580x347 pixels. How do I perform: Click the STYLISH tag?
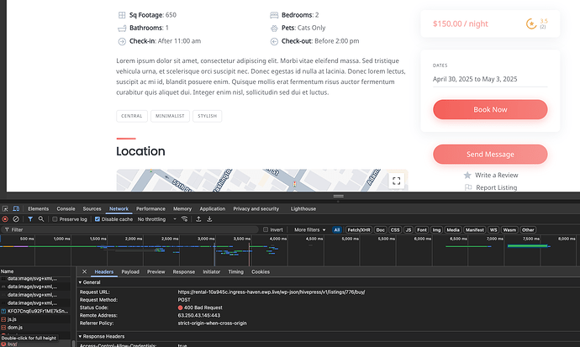tap(207, 116)
